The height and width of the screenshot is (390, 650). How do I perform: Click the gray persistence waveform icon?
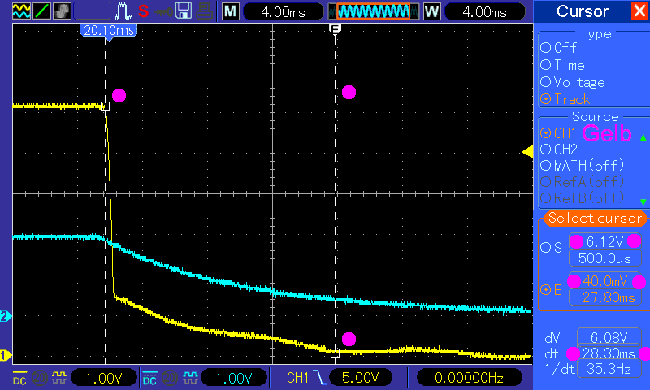coord(62,11)
